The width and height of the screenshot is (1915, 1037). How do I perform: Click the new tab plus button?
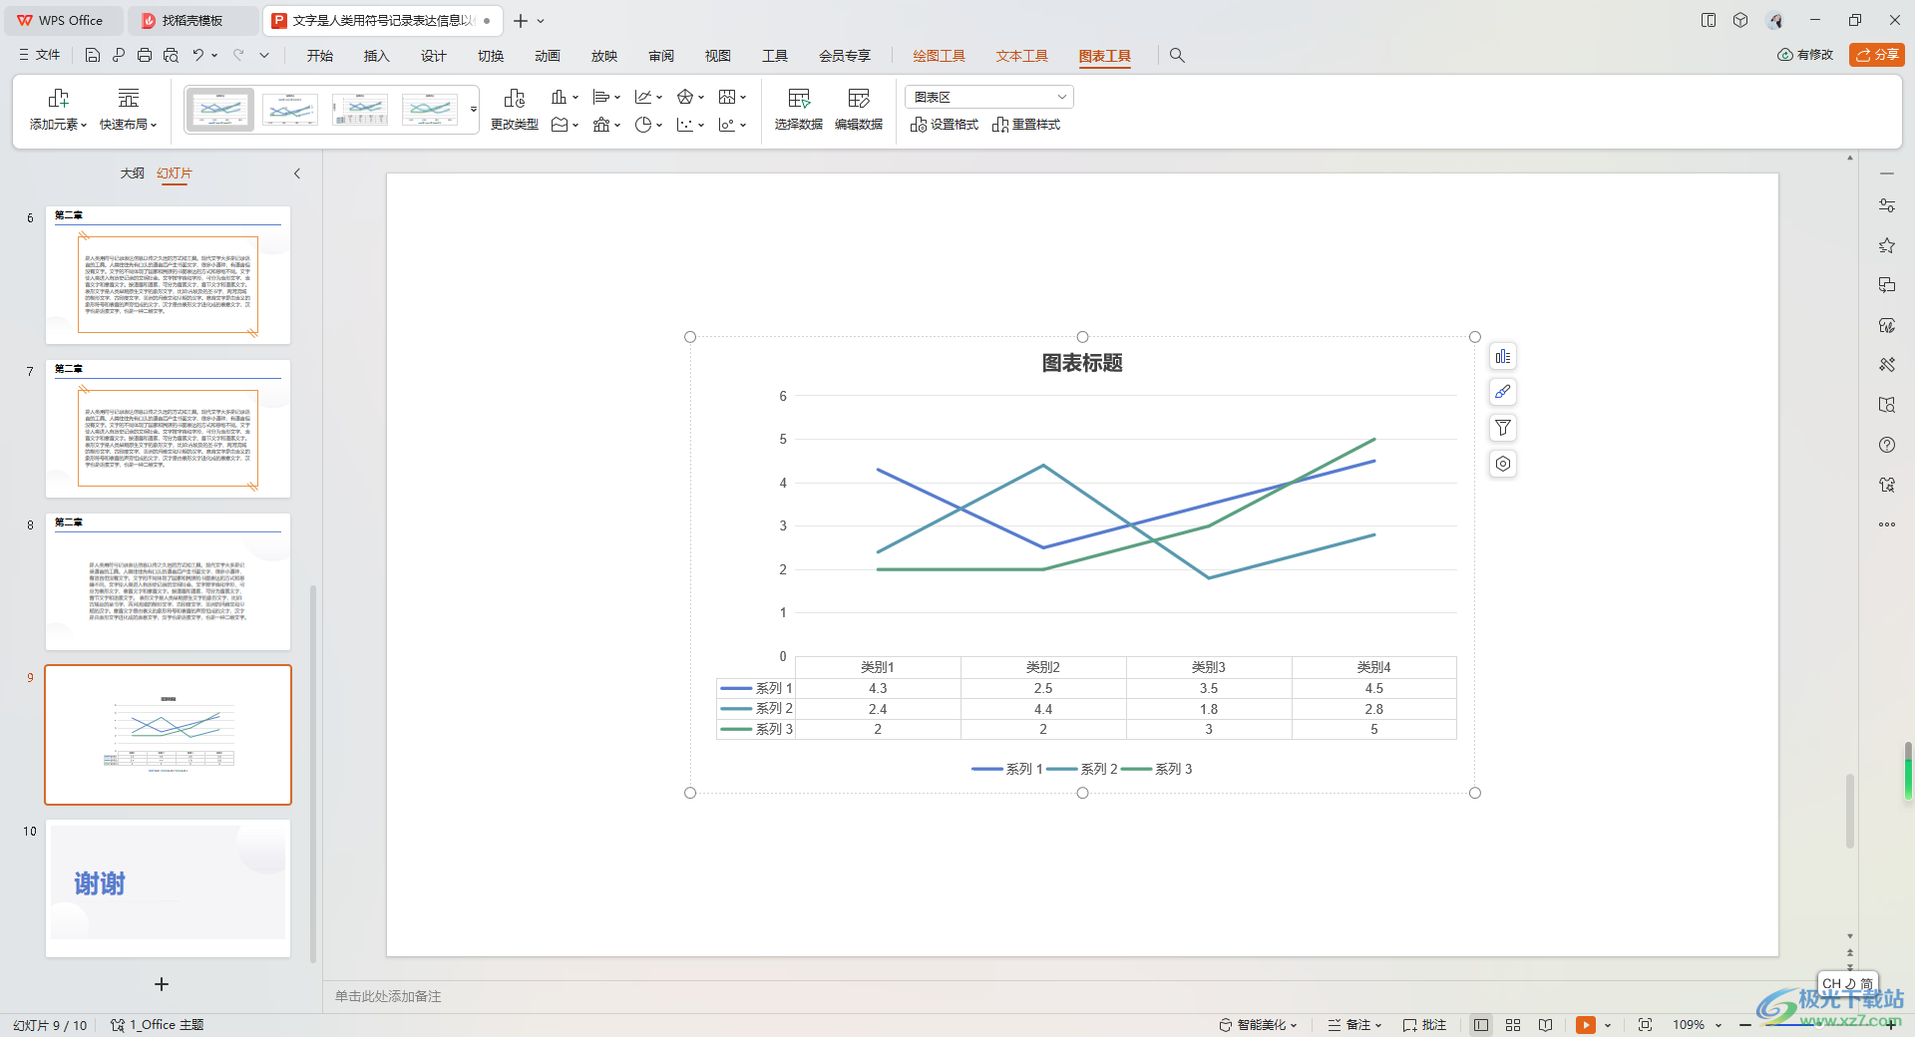click(x=521, y=21)
